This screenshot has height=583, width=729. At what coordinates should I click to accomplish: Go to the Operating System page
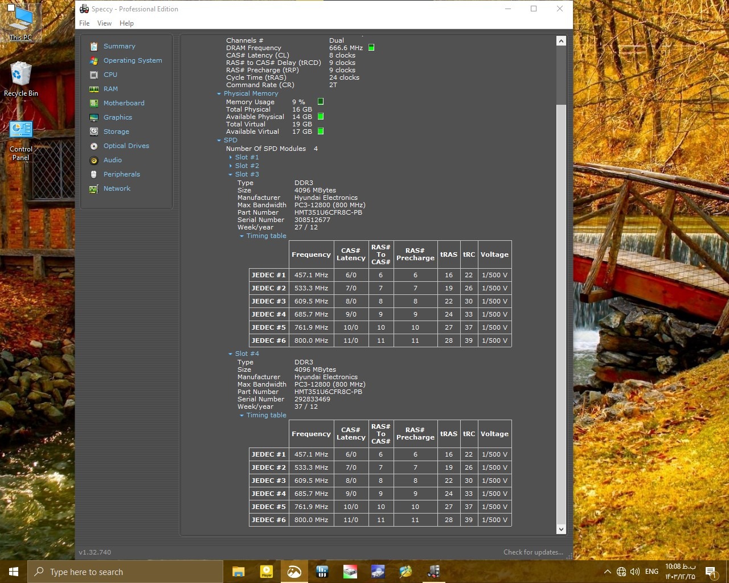tap(133, 60)
